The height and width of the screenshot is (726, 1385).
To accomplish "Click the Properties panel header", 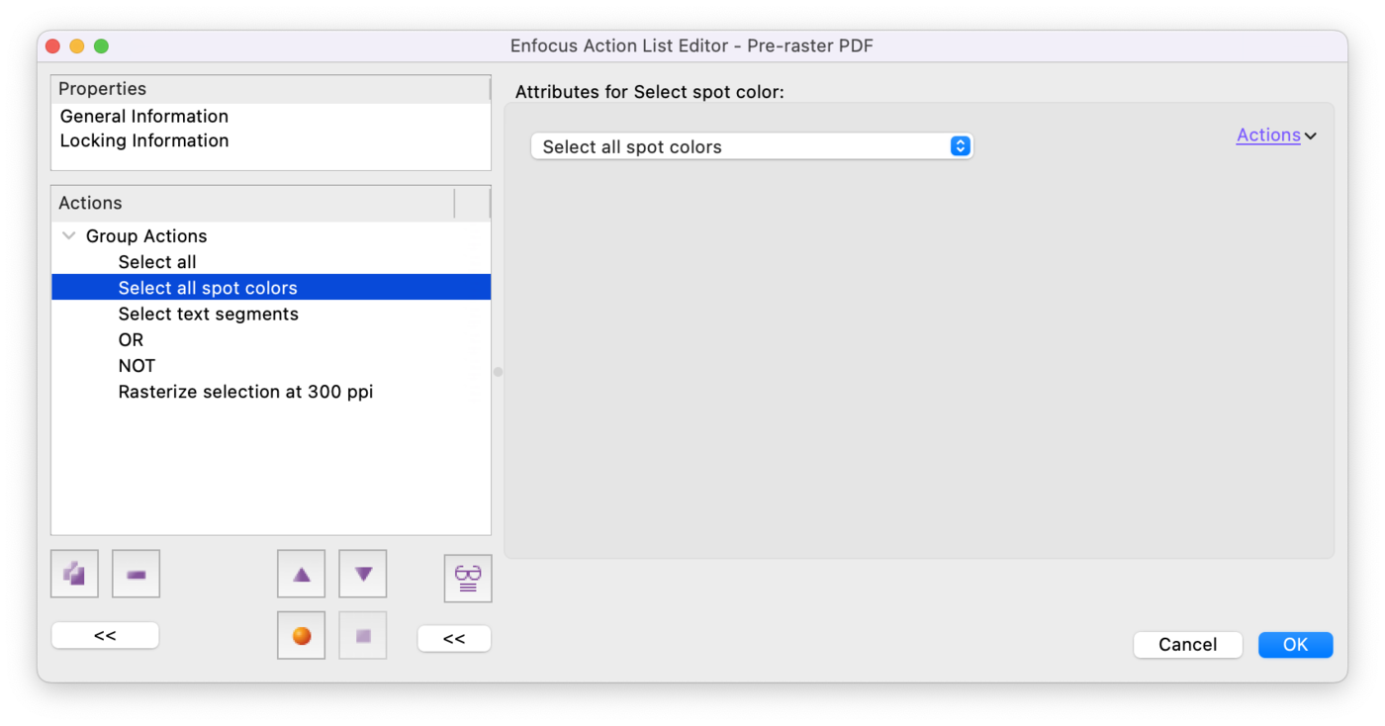I will pyautogui.click(x=271, y=89).
